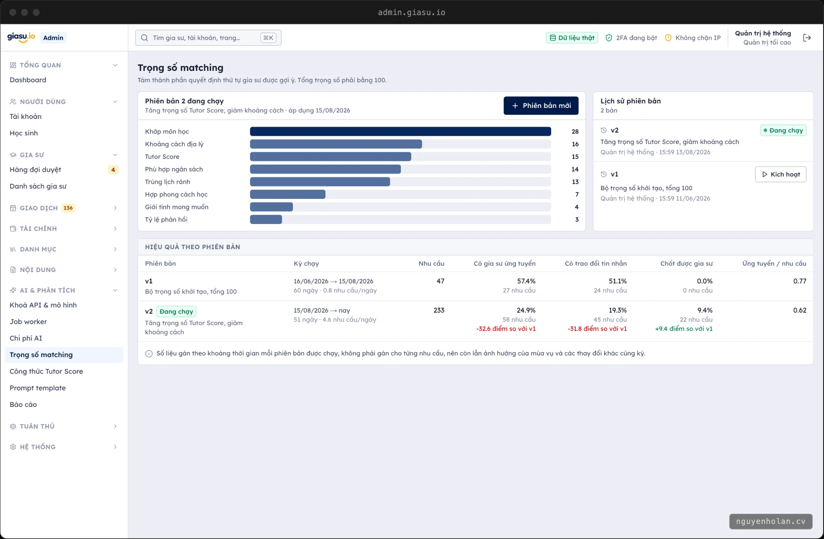Click the GIA SƯ graduation cap icon
Image resolution: width=824 pixels, height=539 pixels.
click(13, 155)
